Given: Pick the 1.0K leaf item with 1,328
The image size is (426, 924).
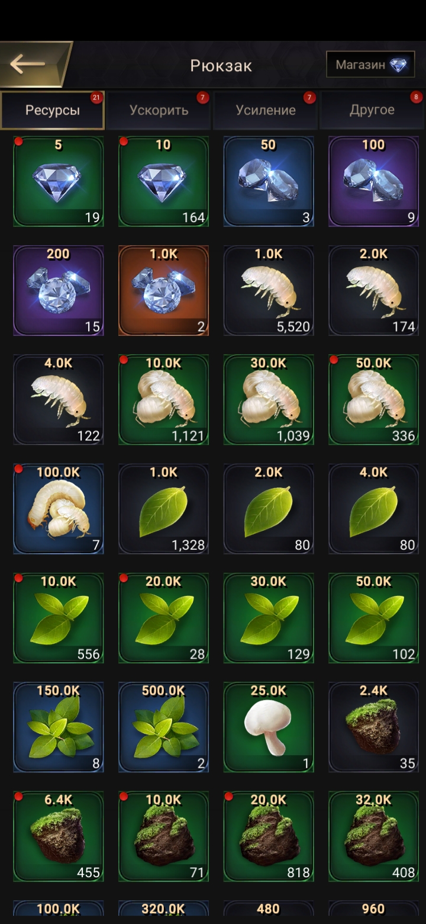Looking at the screenshot, I should pyautogui.click(x=163, y=509).
